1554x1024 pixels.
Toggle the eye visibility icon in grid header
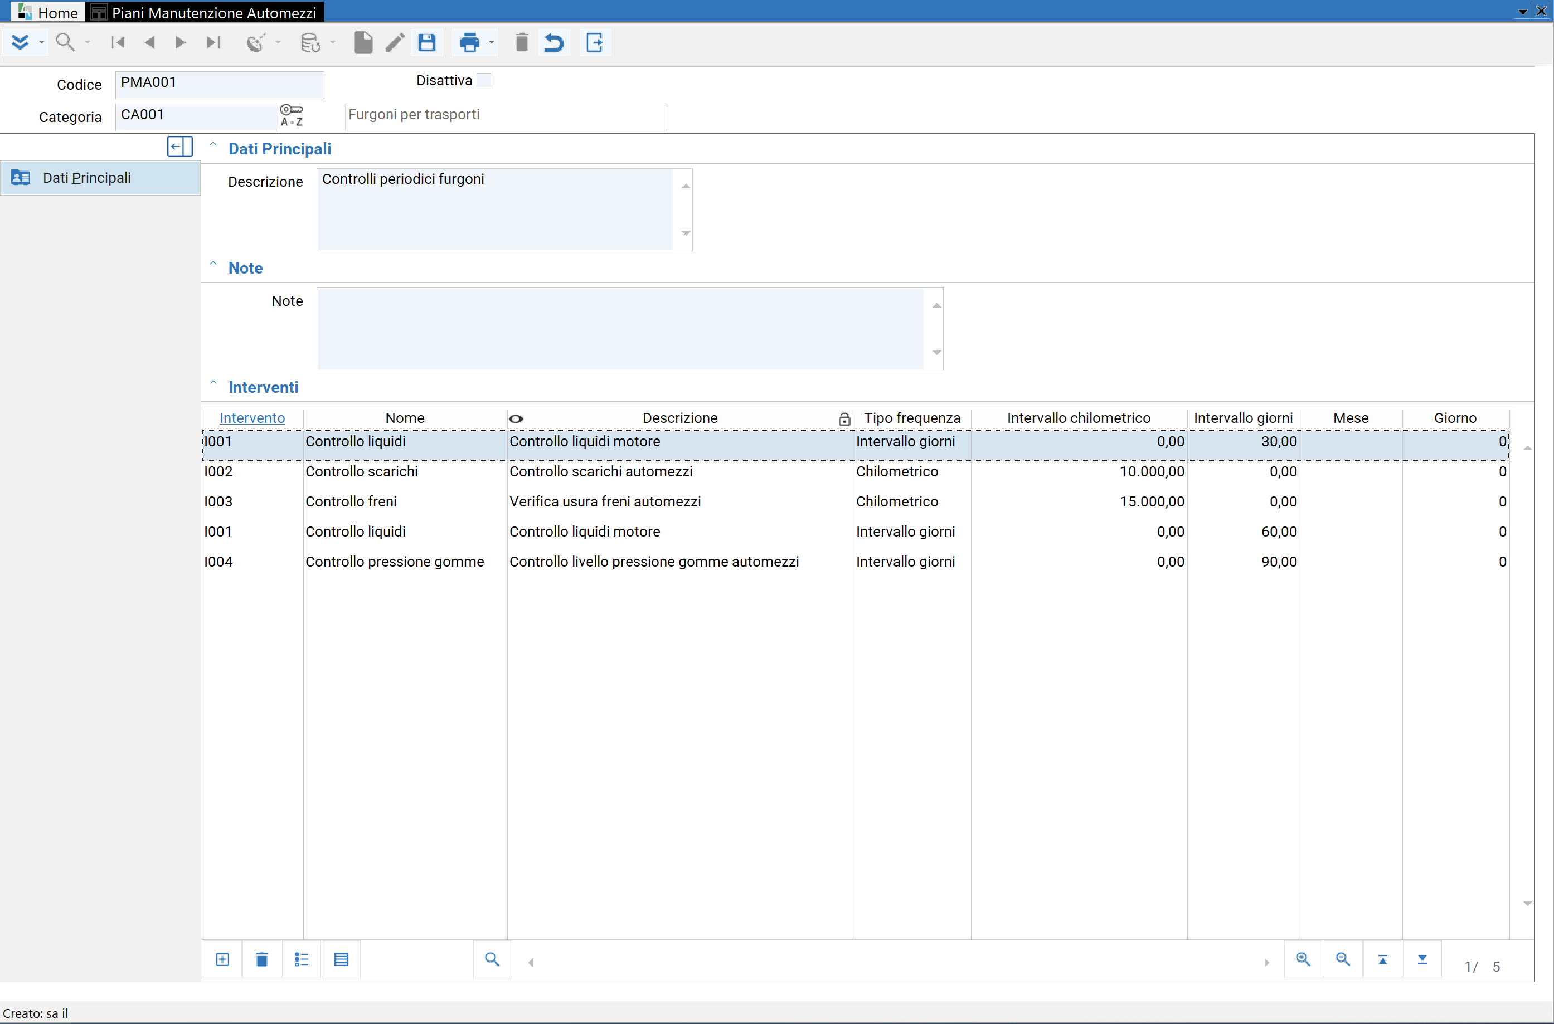516,420
